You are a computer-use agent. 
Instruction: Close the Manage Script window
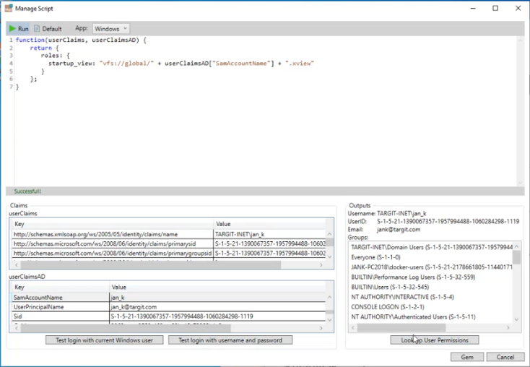click(518, 8)
